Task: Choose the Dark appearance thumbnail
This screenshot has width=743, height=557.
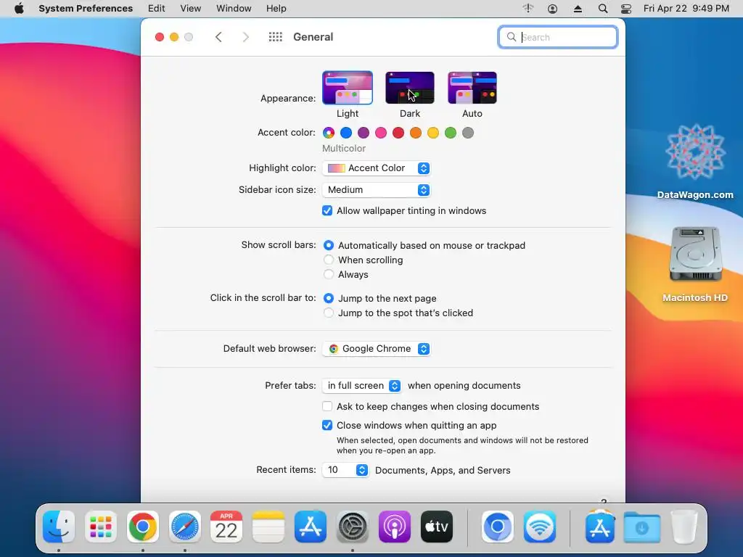Action: [x=410, y=88]
